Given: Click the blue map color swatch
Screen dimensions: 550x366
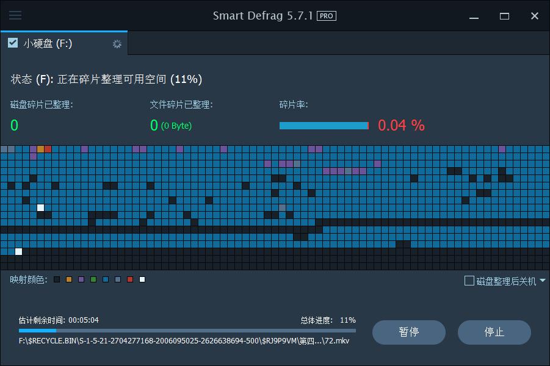Looking at the screenshot, I should click(106, 279).
